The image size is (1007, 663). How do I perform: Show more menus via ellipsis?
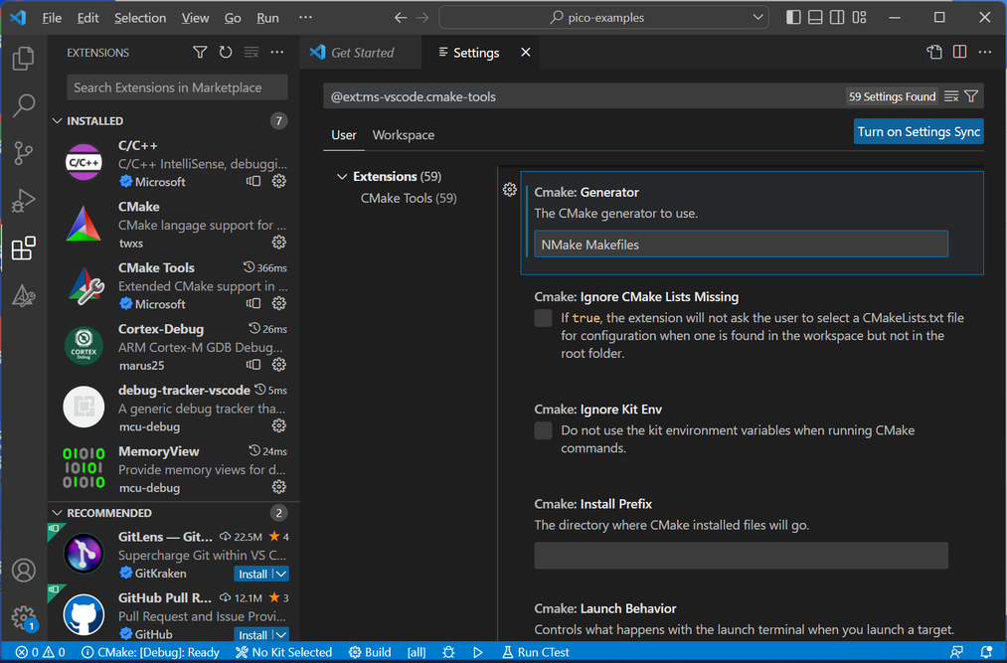coord(306,18)
